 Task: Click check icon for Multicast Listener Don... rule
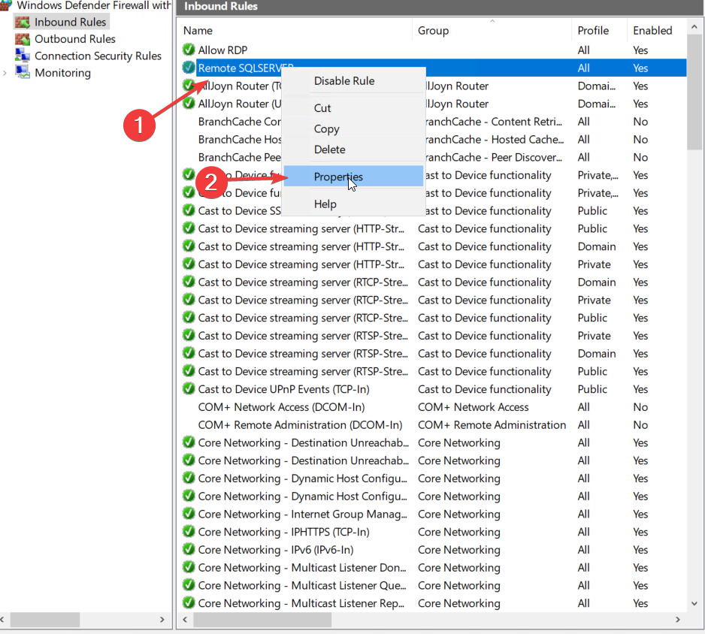pos(189,567)
